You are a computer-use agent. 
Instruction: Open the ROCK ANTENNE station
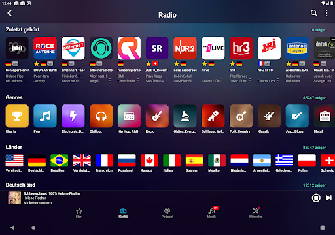[x=45, y=48]
